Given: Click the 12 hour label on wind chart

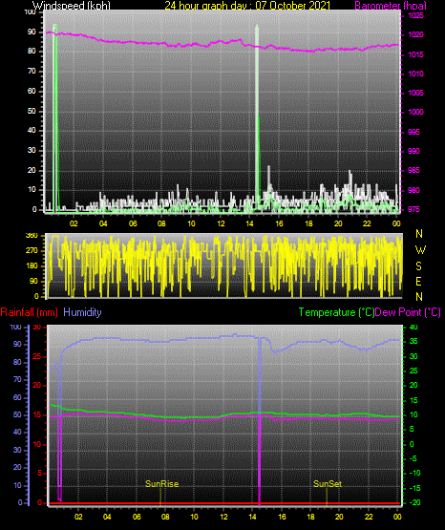Looking at the screenshot, I should coord(221,223).
